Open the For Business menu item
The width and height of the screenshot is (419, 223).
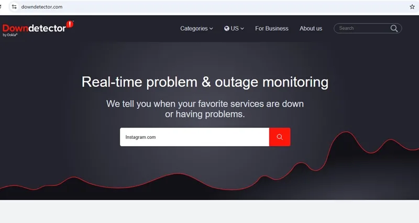point(272,29)
